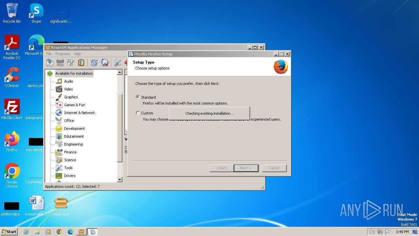The width and height of the screenshot is (419, 236).
Task: Select the Available for installation tree root
Action: pos(74,73)
